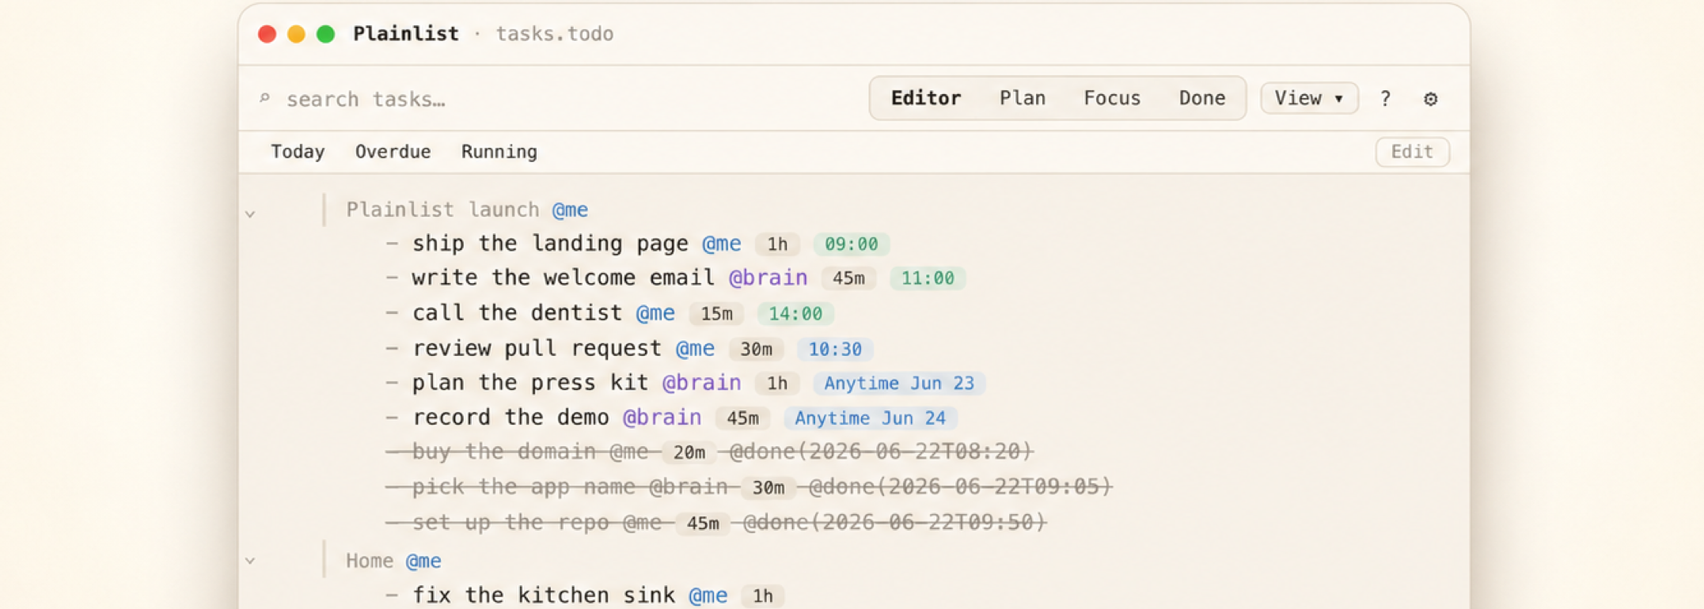The image size is (1704, 609).
Task: Select the Home project heading
Action: [x=370, y=561]
